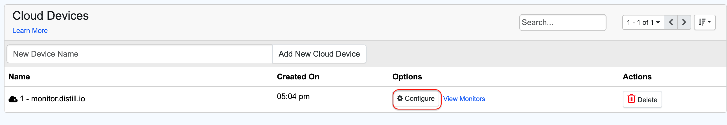Go to the next page arrow
The height and width of the screenshot is (125, 727).
(x=684, y=22)
